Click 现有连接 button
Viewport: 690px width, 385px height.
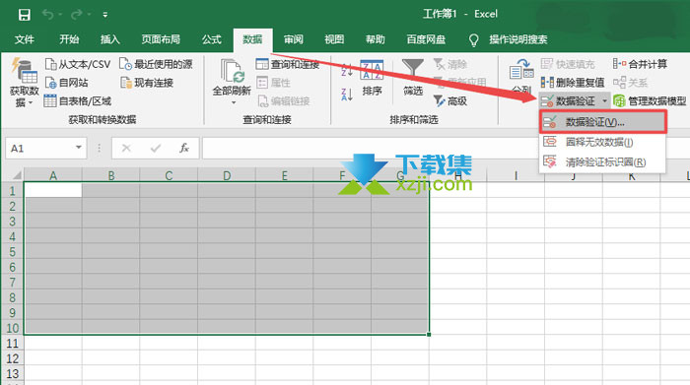point(147,83)
